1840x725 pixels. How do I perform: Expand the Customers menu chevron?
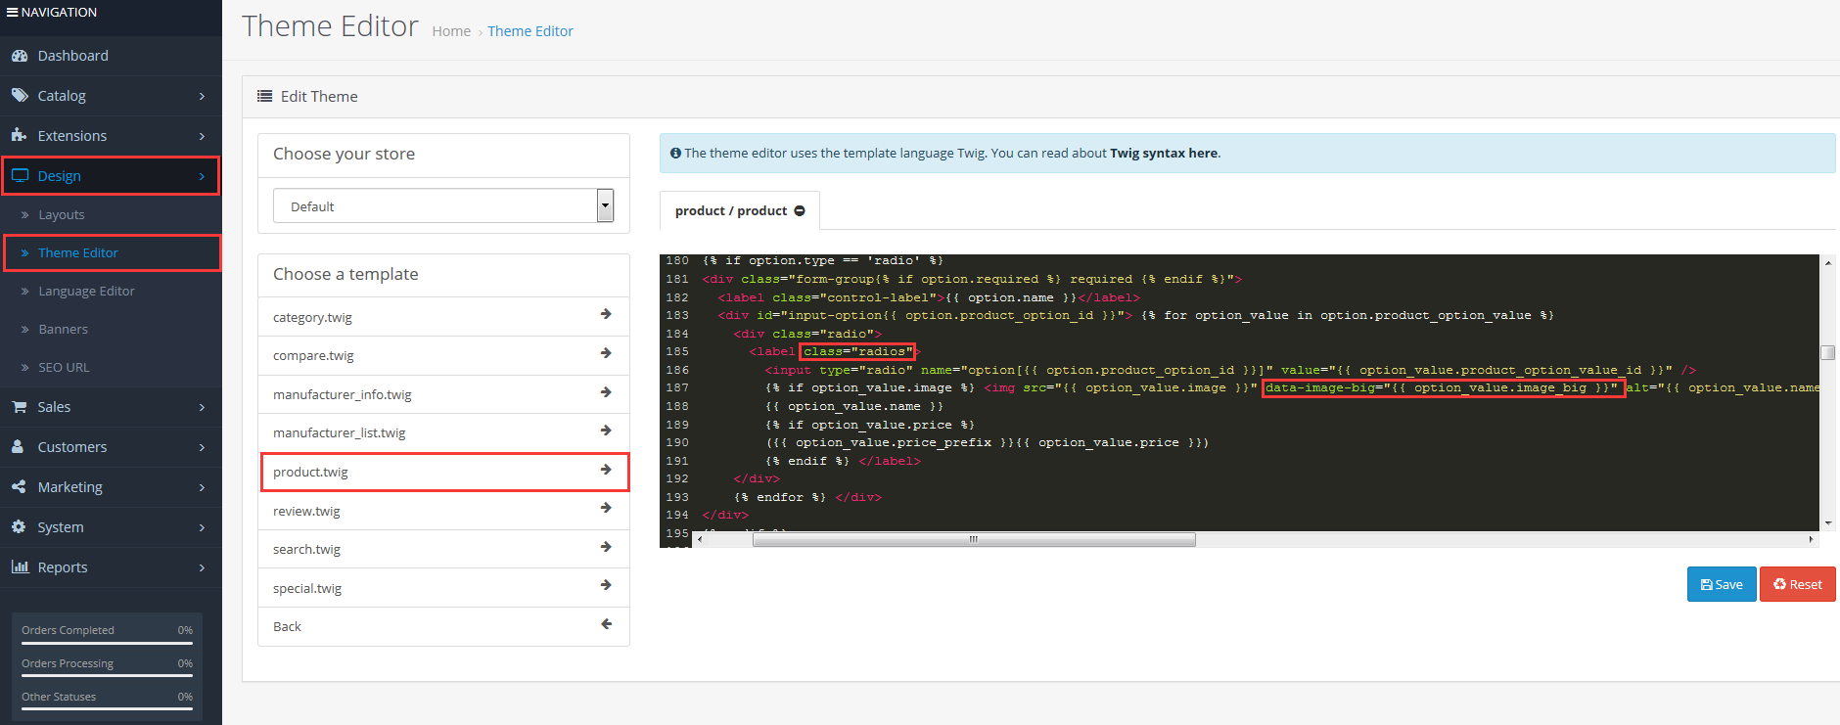[x=202, y=447]
